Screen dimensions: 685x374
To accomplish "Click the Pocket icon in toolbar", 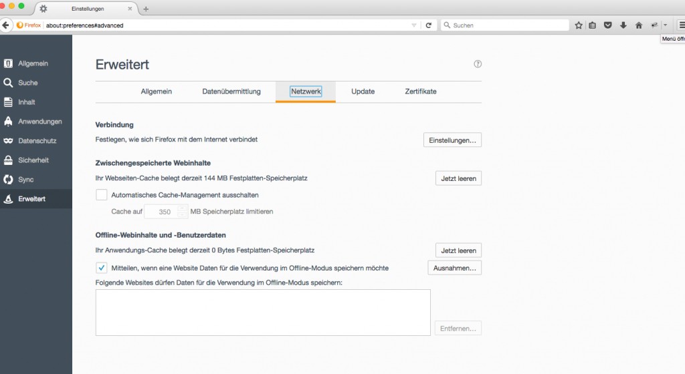I will (x=608, y=25).
